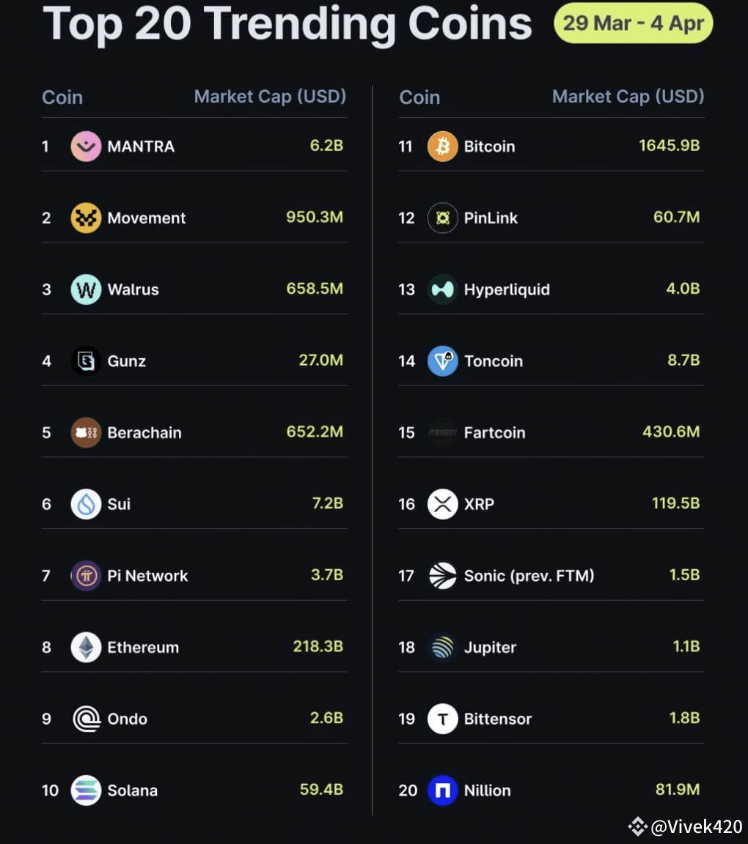Click the right Coin column header
This screenshot has width=748, height=844.
point(419,97)
